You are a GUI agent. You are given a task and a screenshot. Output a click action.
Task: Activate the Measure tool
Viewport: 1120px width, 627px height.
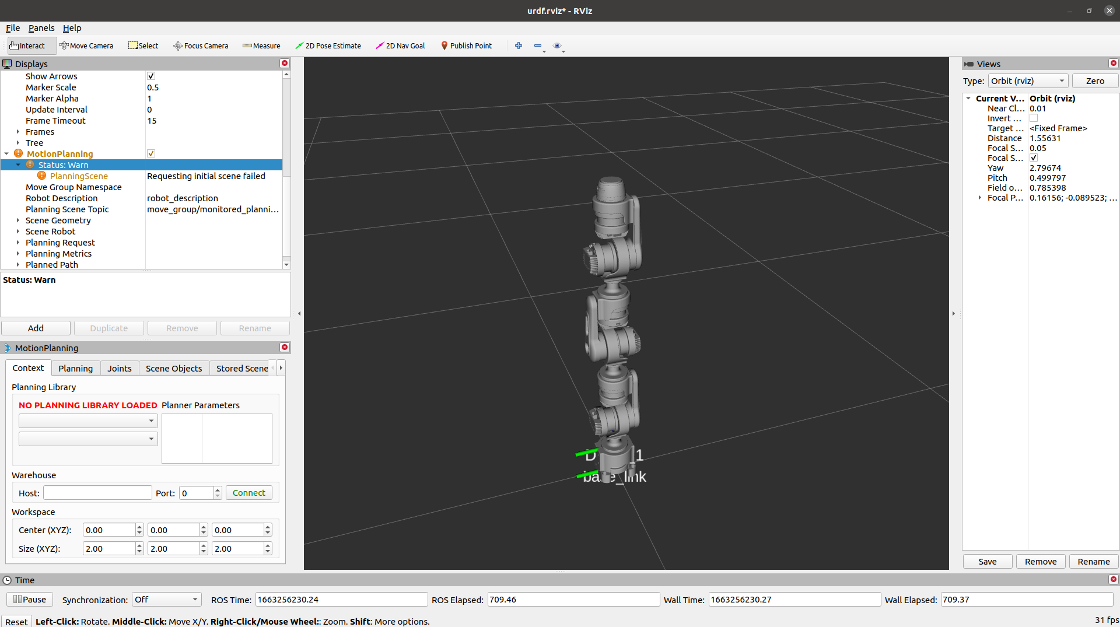[261, 45]
